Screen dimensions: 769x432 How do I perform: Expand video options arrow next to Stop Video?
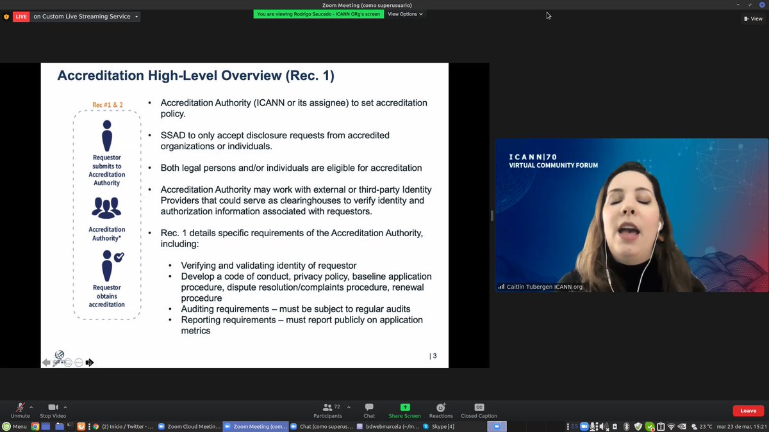[x=65, y=406]
